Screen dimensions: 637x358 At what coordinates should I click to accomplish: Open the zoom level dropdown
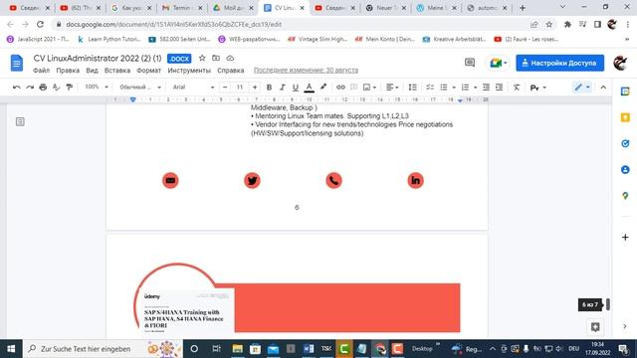(x=96, y=87)
